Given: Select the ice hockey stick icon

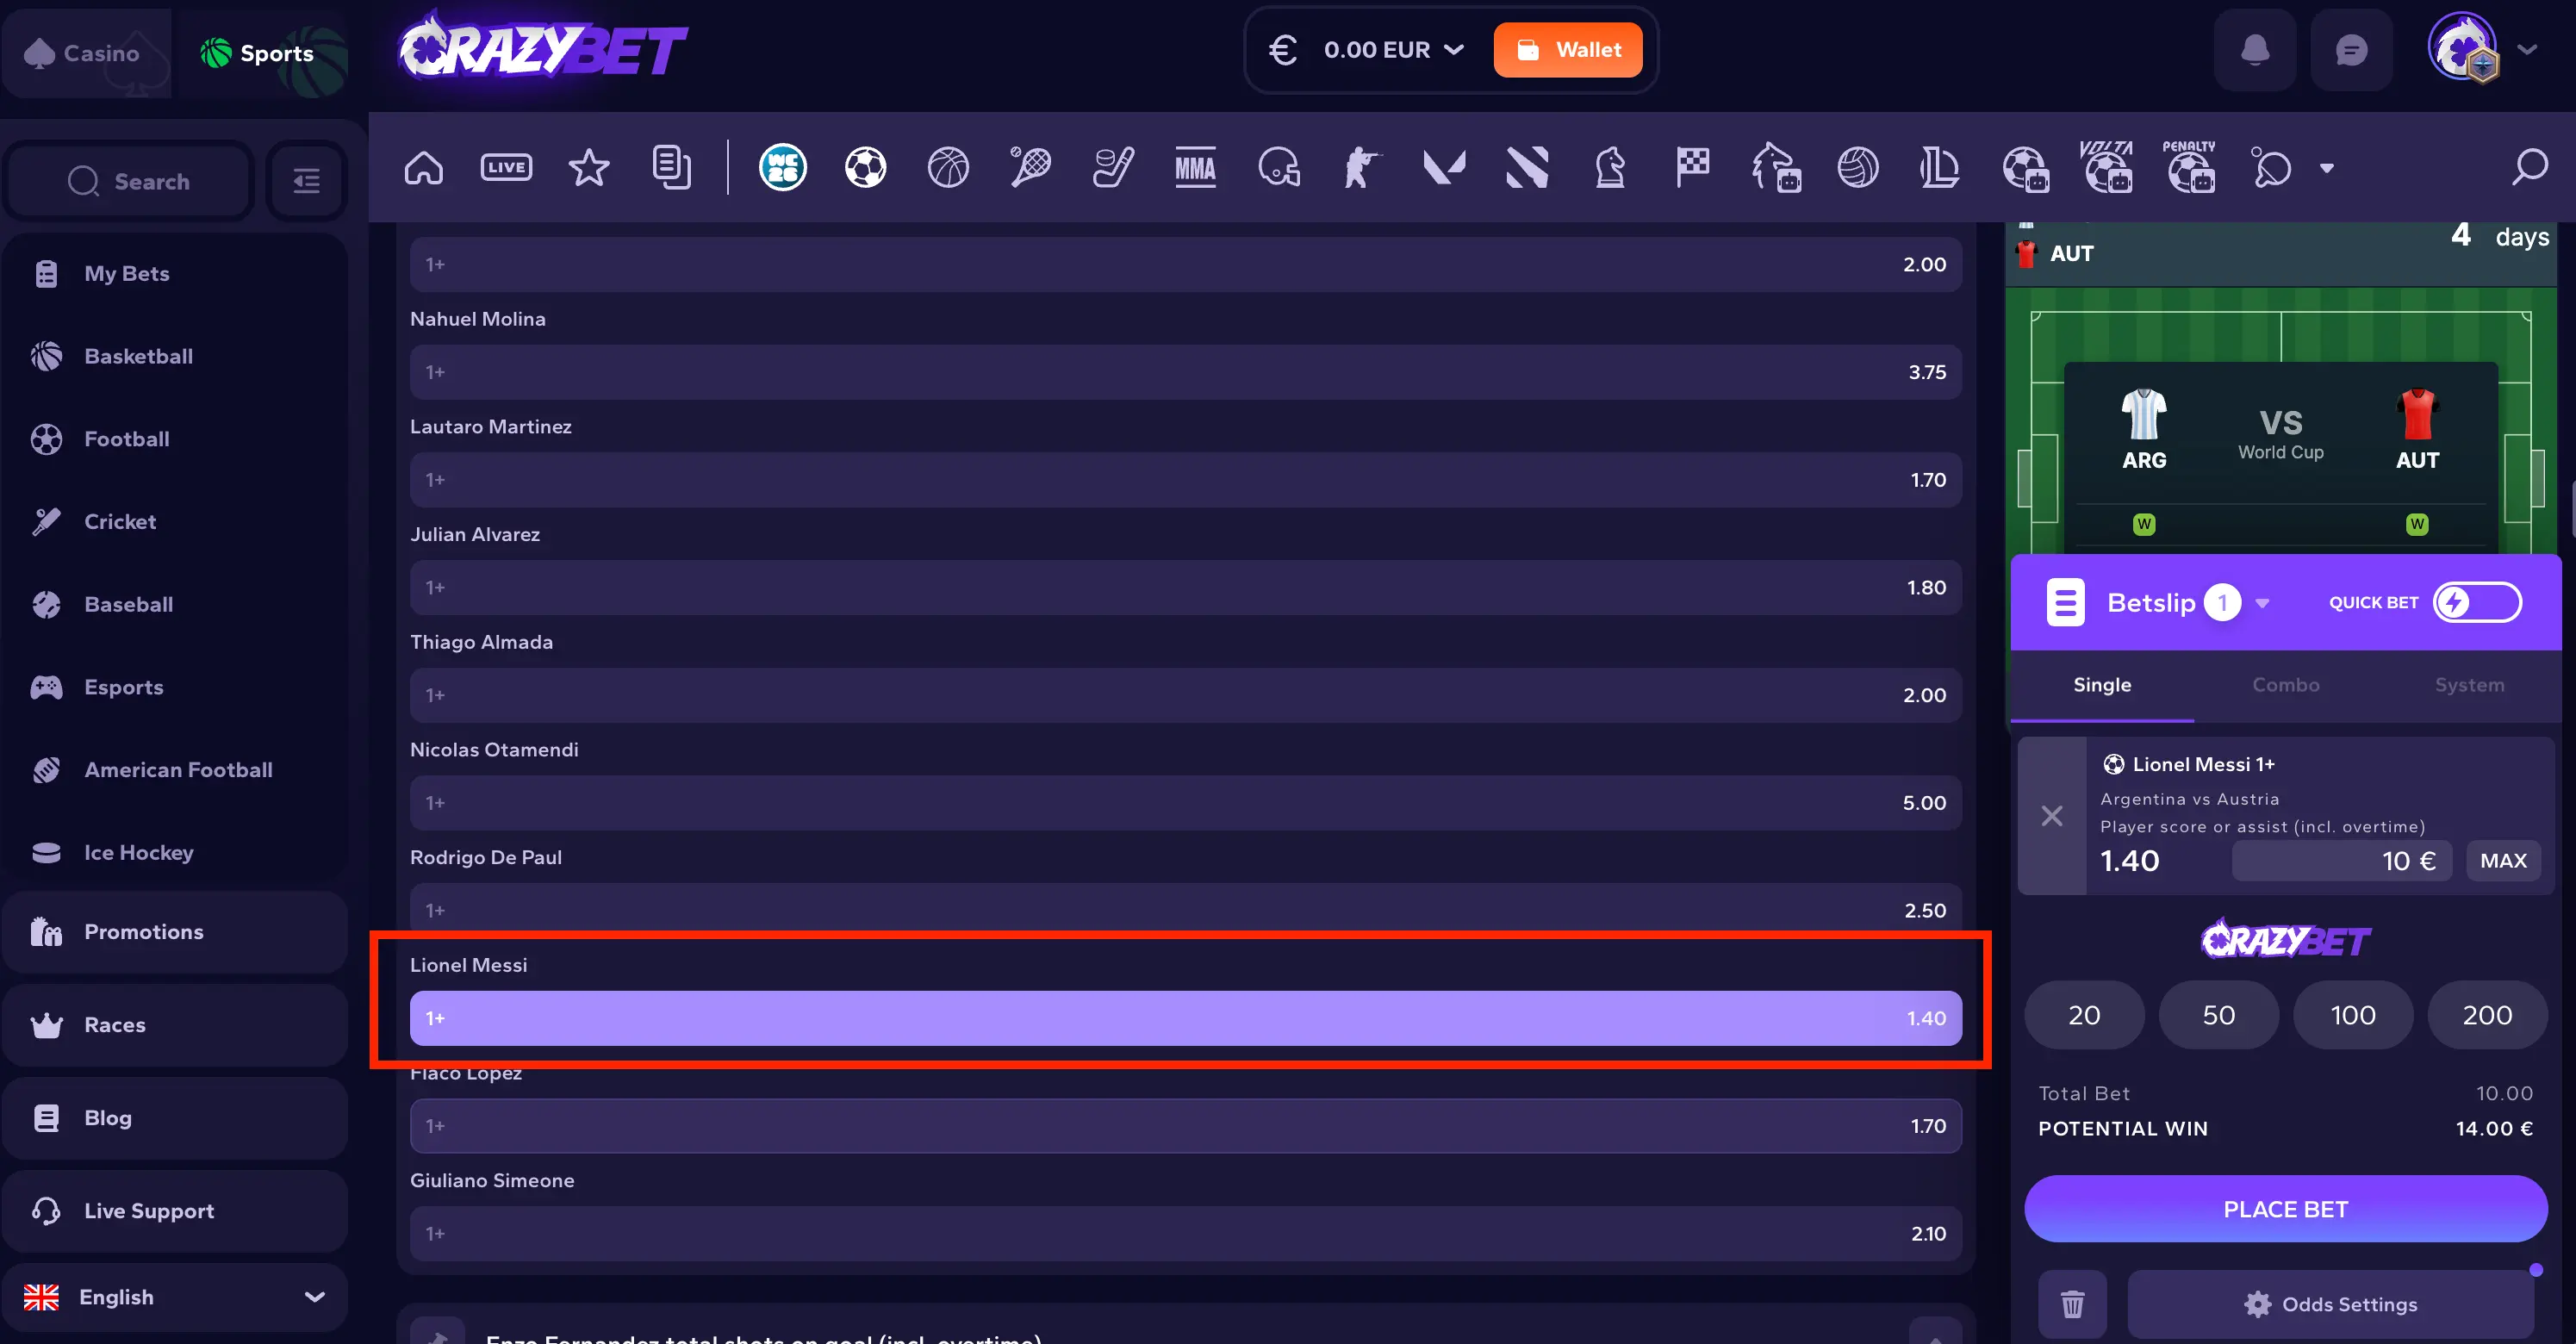Looking at the screenshot, I should coord(1113,167).
